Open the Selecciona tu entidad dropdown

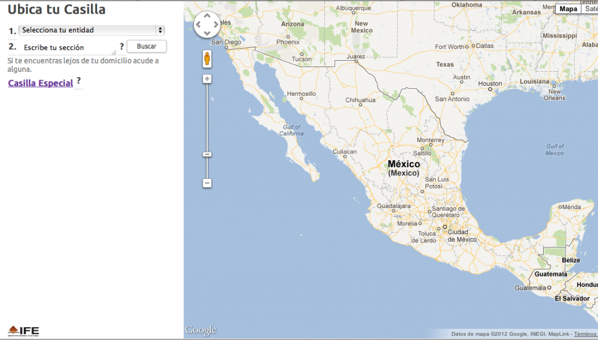click(92, 30)
